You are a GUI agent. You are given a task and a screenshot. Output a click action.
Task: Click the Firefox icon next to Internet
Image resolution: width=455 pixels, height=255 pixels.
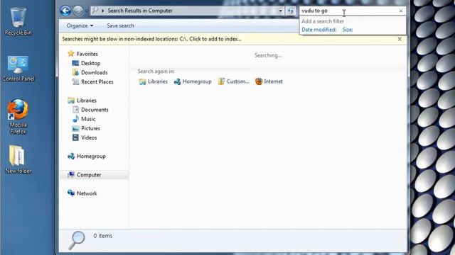point(259,81)
